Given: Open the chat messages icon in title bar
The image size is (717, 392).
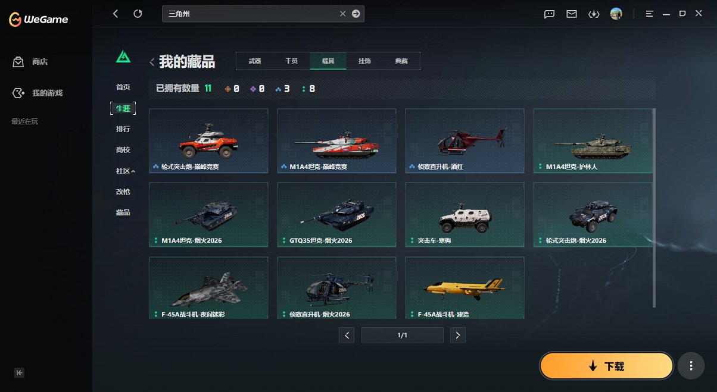Looking at the screenshot, I should click(x=548, y=13).
